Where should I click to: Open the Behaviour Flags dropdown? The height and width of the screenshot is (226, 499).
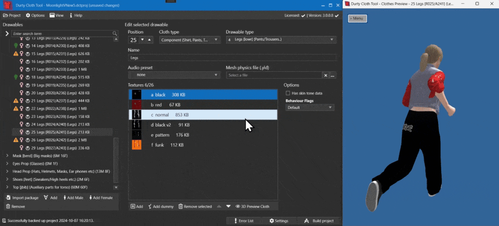[x=310, y=107]
